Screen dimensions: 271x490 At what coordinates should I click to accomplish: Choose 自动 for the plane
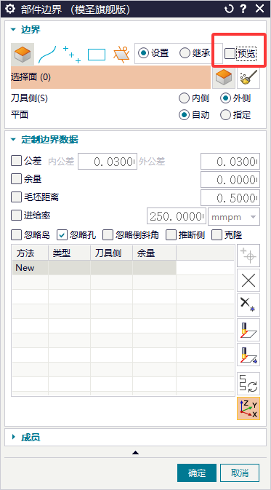[184, 115]
